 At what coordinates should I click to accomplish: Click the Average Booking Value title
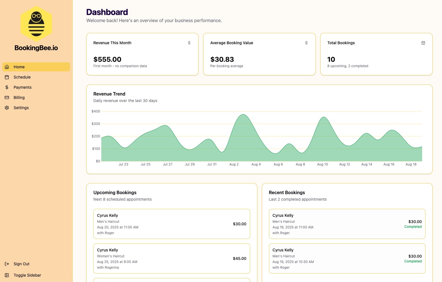click(x=231, y=43)
